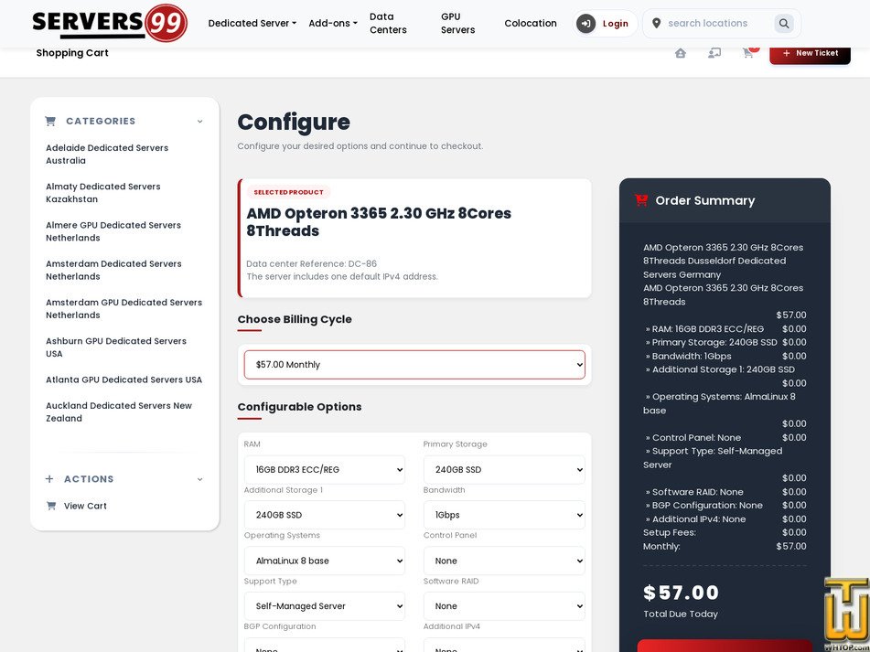Viewport: 870px width, 652px height.
Task: Click the Order Summary cart icon
Action: click(x=641, y=200)
